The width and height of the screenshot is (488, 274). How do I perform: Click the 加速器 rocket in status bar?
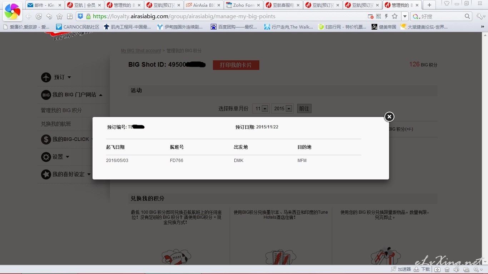pyautogui.click(x=401, y=269)
